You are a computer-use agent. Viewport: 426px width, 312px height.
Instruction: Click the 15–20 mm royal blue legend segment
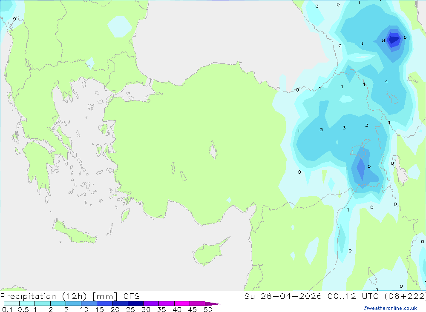105,303
